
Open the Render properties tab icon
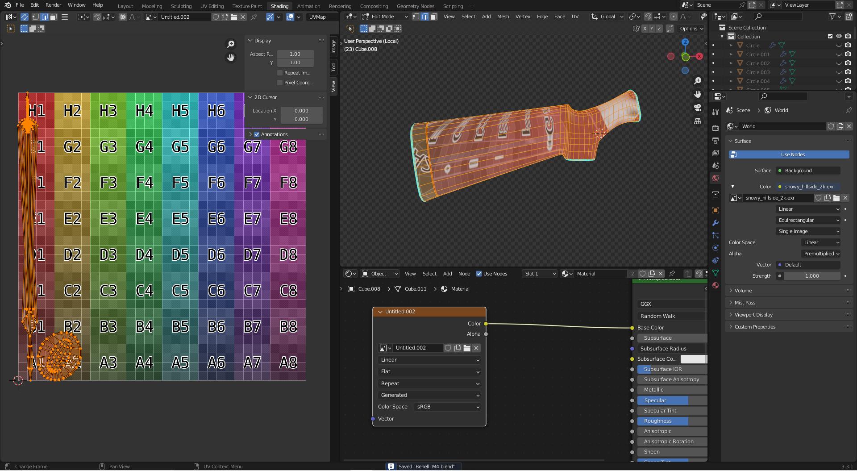pyautogui.click(x=716, y=128)
